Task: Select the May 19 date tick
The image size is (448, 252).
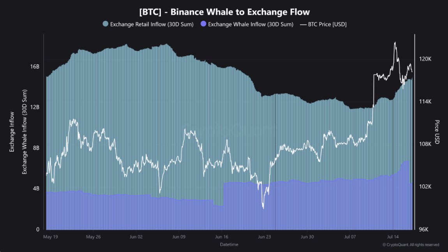Action: (51, 237)
